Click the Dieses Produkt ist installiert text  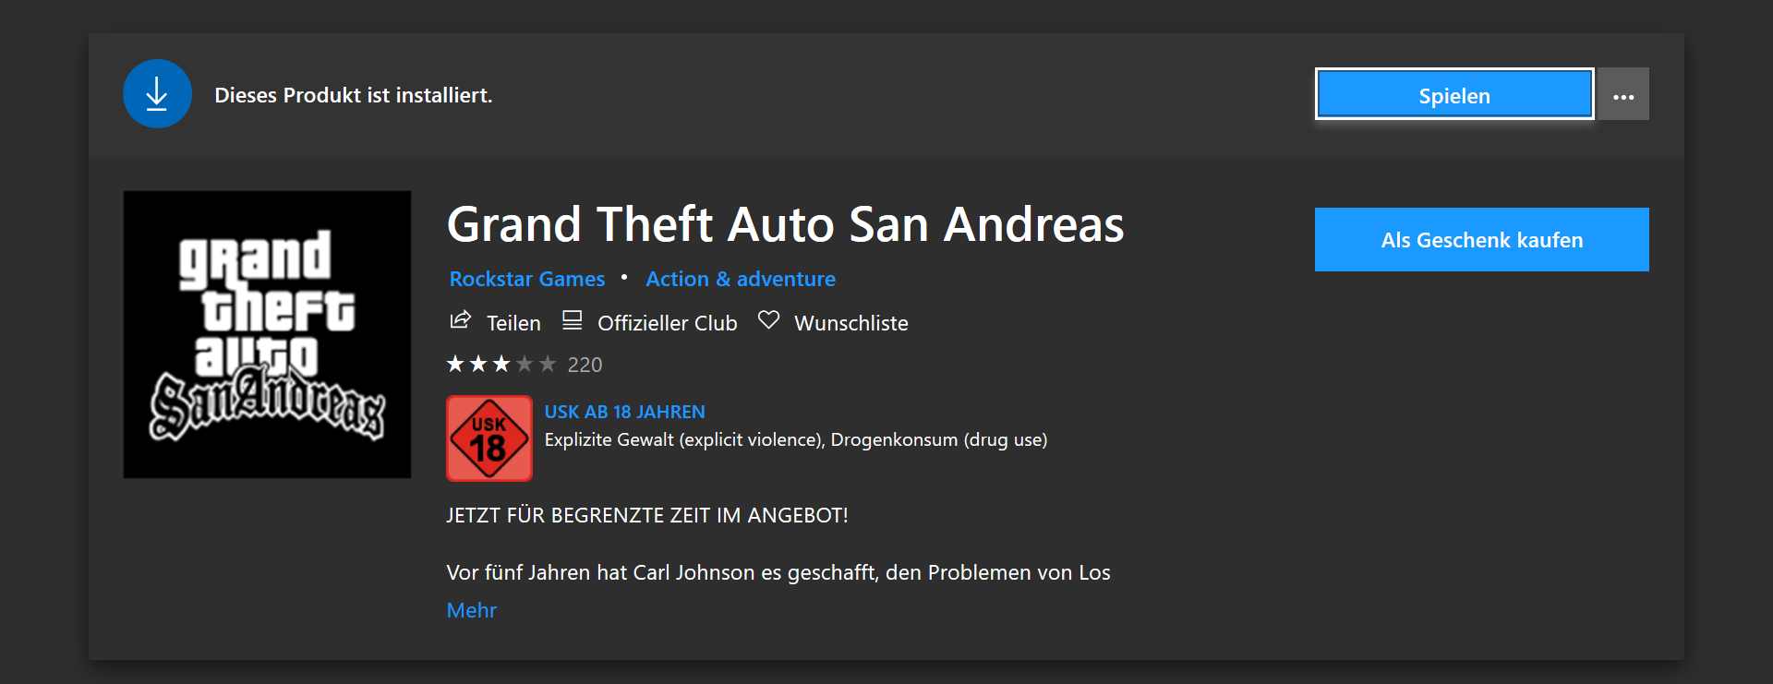tap(354, 95)
